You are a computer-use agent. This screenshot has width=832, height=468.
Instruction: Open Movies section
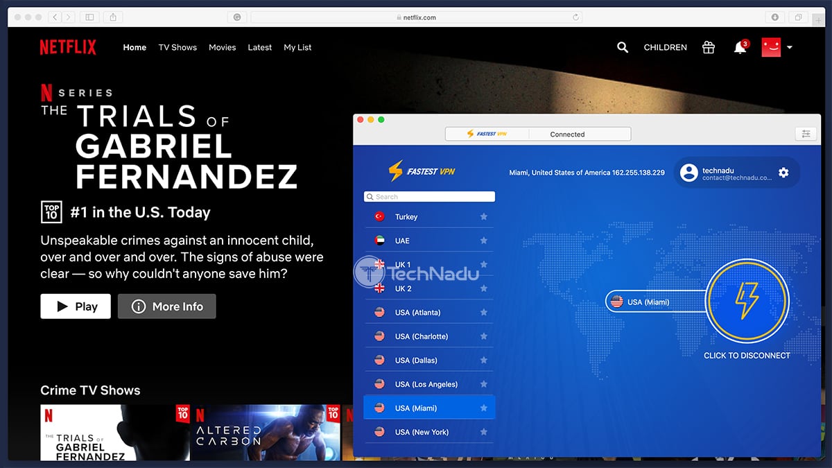(x=223, y=47)
